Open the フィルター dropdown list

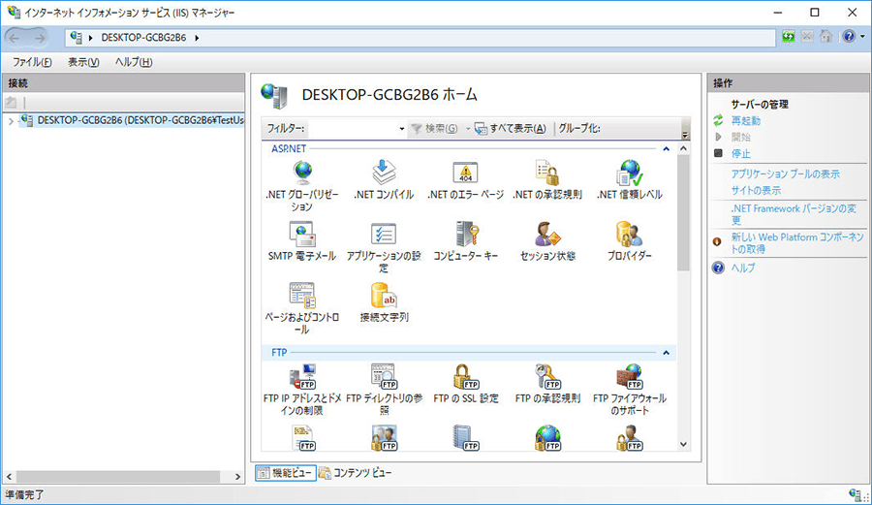(401, 129)
